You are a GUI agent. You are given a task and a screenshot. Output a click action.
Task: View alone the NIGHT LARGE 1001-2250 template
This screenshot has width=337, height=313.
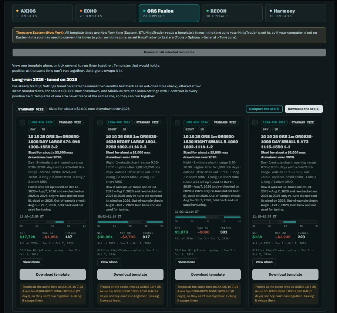coord(109,262)
